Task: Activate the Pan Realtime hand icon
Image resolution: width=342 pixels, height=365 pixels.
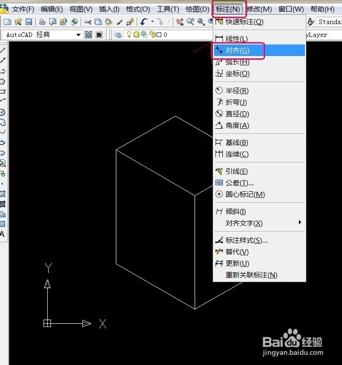Action: 180,22
